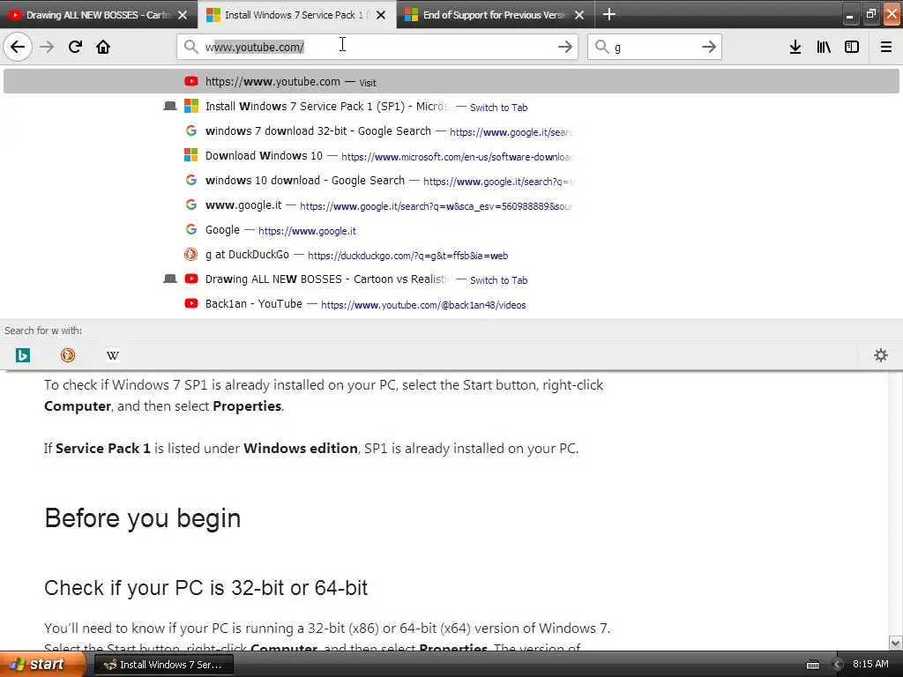Click the go arrow in the URL bar
This screenshot has width=903, height=677.
click(x=565, y=47)
